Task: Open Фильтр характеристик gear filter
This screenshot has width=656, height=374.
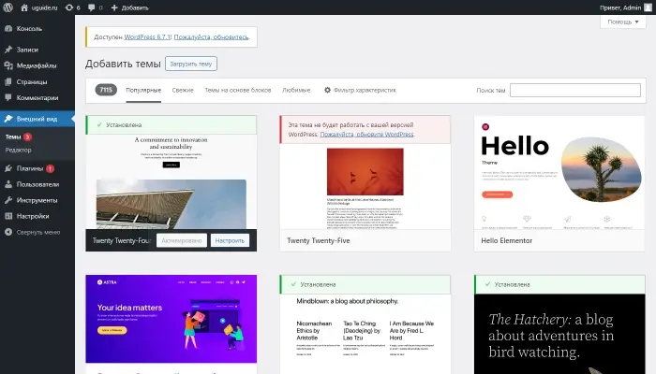Action: (360, 90)
